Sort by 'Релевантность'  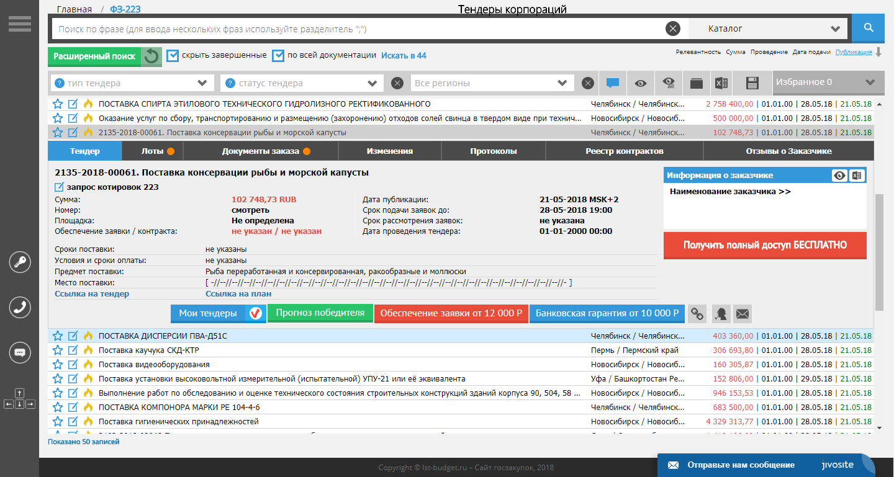pyautogui.click(x=698, y=52)
